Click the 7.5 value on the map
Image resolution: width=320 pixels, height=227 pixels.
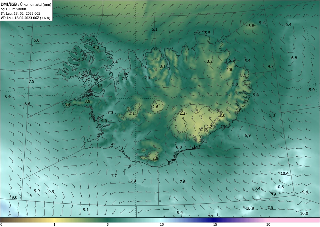coord(31,82)
